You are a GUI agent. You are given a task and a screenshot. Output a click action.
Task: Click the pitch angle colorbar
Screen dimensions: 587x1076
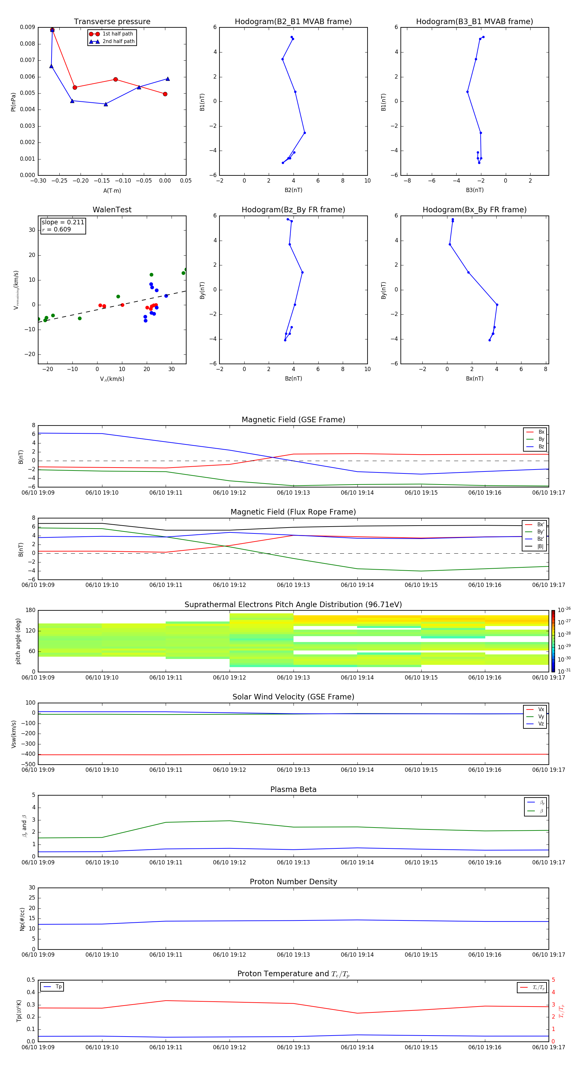(553, 641)
